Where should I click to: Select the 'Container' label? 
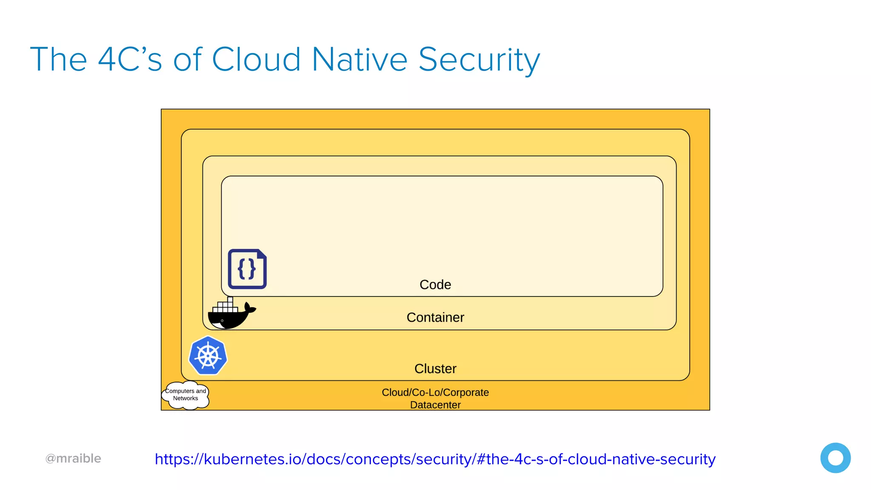[435, 317]
